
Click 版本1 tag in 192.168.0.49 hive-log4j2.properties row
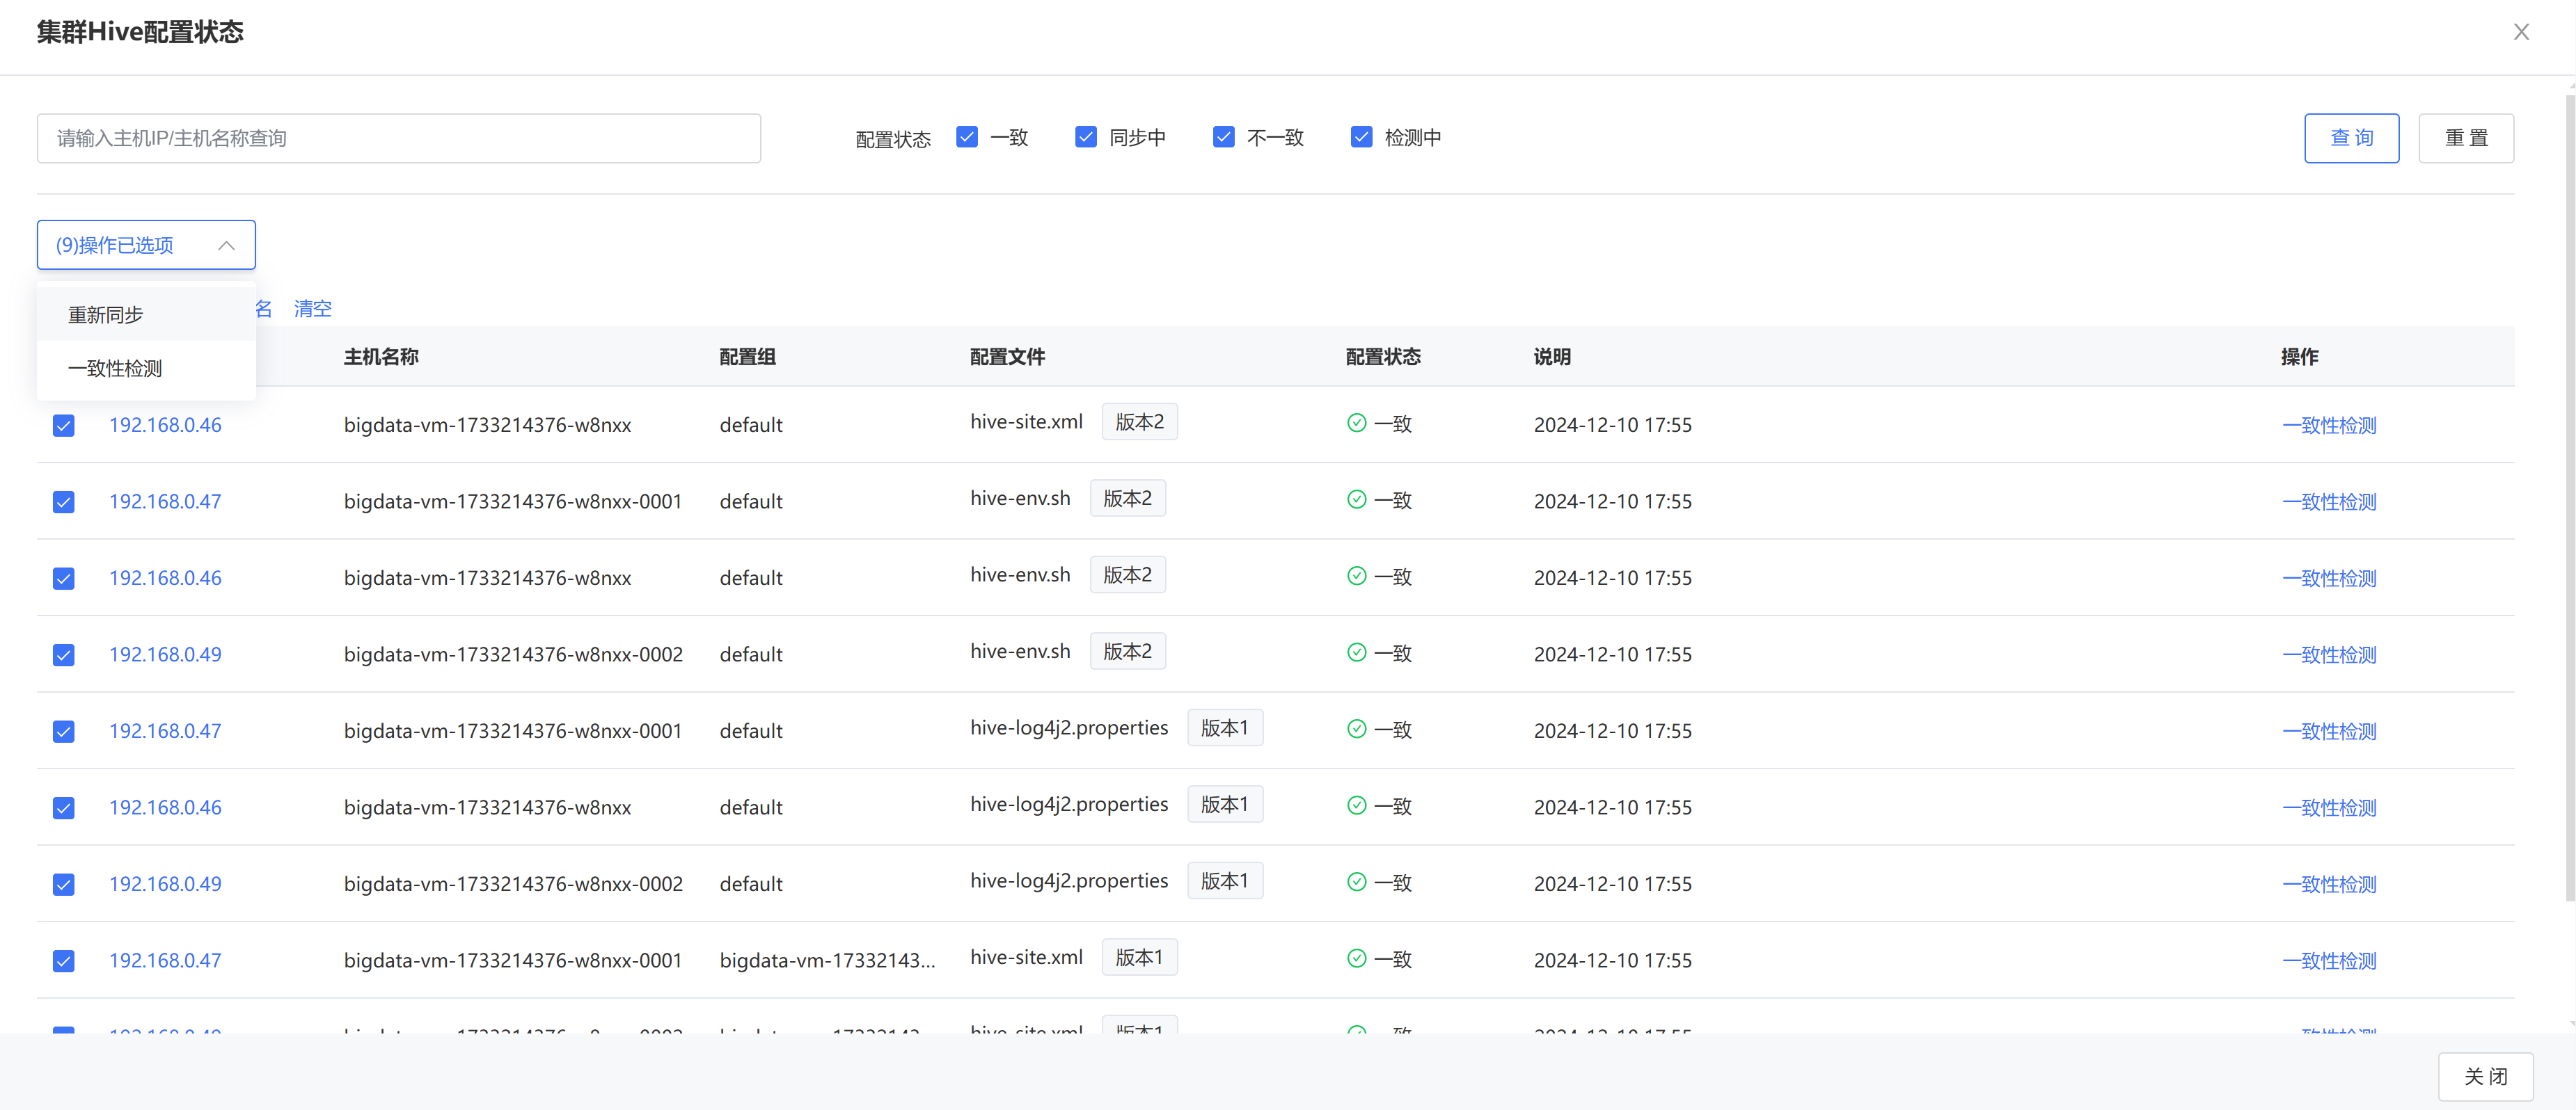[1224, 880]
